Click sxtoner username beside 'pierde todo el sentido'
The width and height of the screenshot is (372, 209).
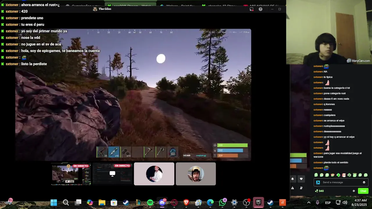[318, 163]
